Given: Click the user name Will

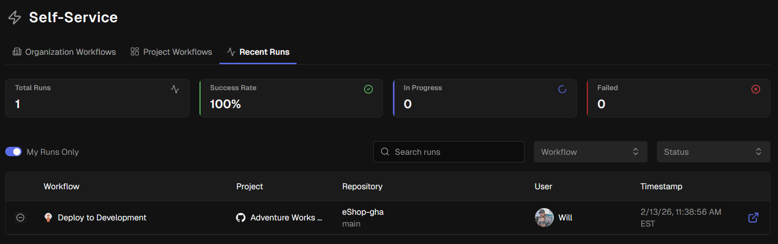Looking at the screenshot, I should 565,218.
